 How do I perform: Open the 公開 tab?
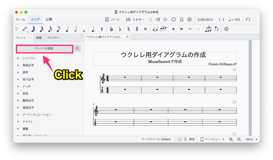pos(49,19)
